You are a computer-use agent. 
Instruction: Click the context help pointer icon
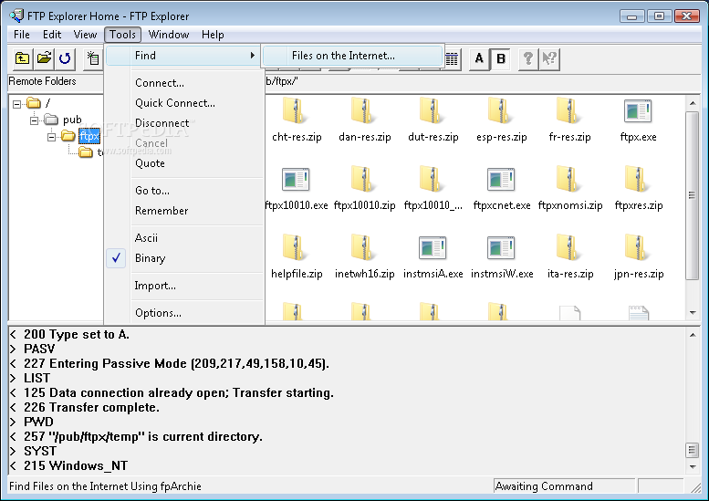click(x=549, y=58)
